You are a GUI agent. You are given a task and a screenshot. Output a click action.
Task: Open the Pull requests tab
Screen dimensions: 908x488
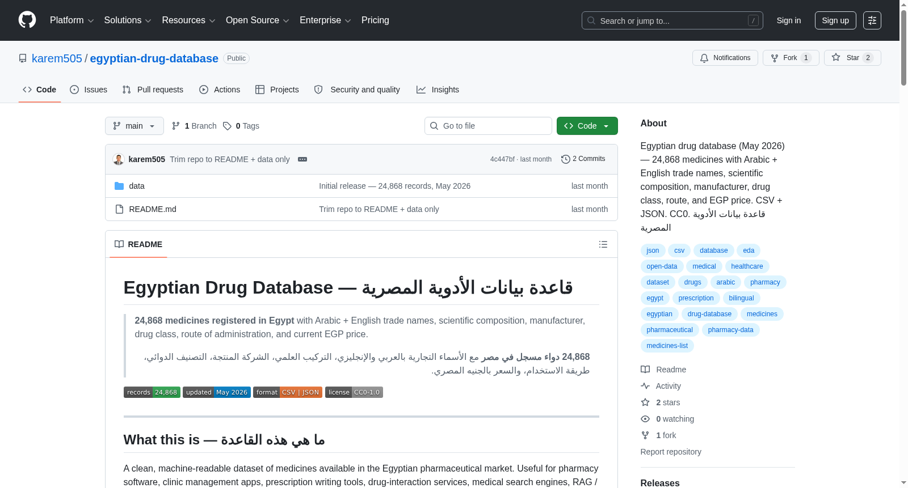pyautogui.click(x=153, y=90)
